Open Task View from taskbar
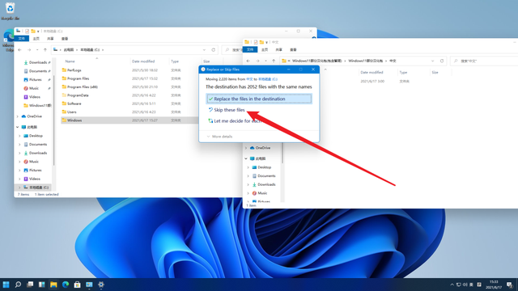The image size is (518, 291). 30,285
